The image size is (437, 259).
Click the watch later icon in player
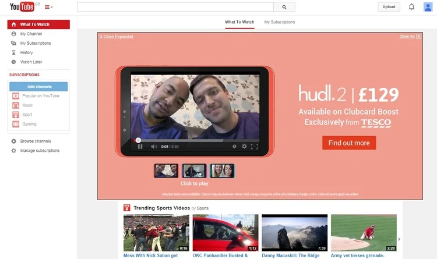tap(234, 147)
